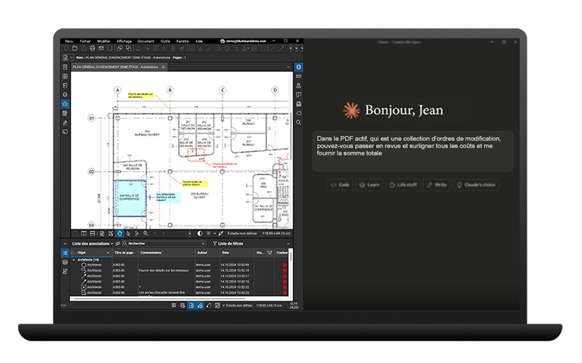Click the horizontal scrollbar of the annotations list
This screenshot has width=582, height=363.
pos(159,298)
